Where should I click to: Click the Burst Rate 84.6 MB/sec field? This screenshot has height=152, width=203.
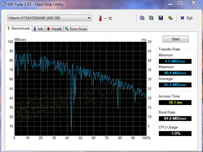175,118
